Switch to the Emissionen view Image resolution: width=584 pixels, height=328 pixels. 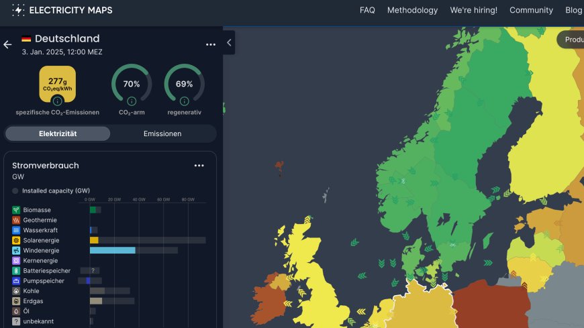(162, 133)
